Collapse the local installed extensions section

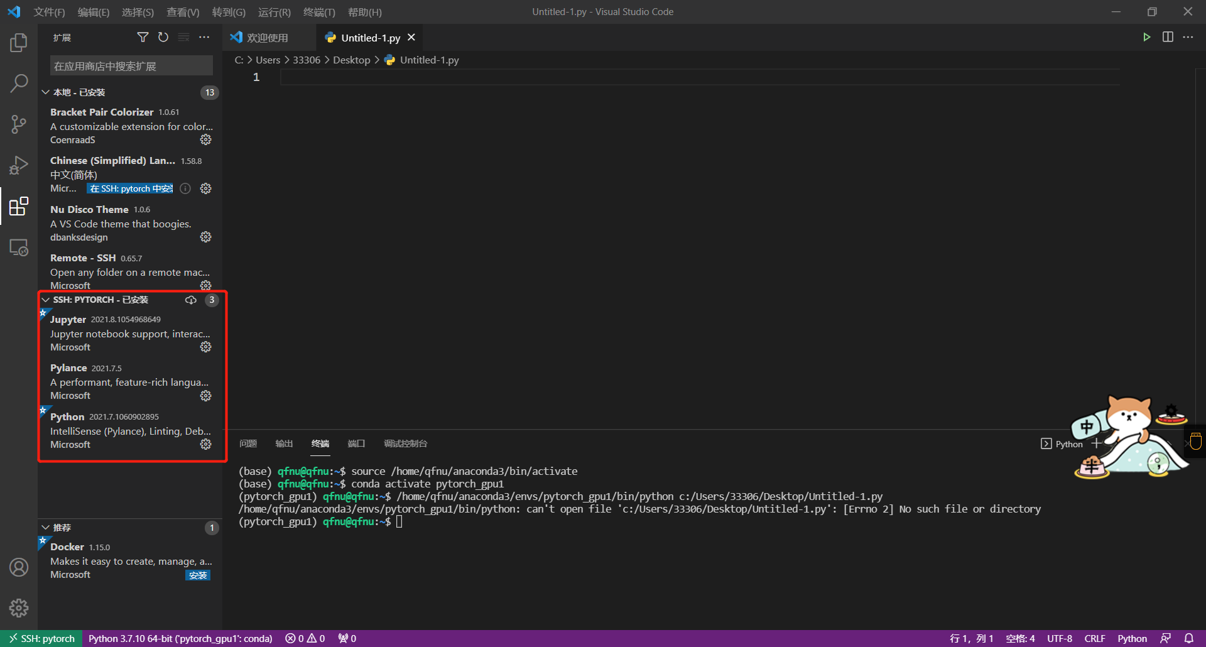click(x=45, y=92)
